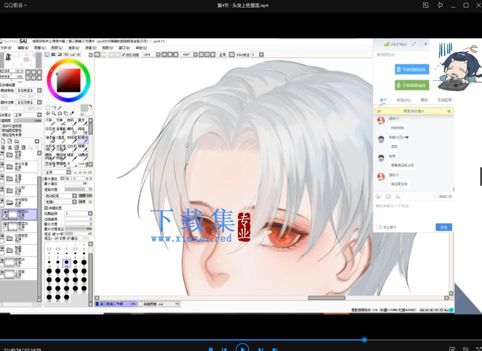This screenshot has height=351, width=482.
Task: Open the 画纸质感 dropdown
Action: click(x=39, y=90)
